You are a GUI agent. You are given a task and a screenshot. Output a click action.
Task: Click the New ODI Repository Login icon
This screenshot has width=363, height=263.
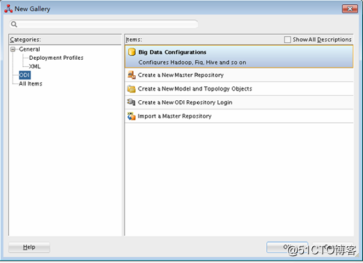(x=131, y=102)
